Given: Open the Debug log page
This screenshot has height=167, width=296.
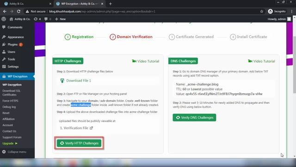Looking at the screenshot, I should 9,107.
